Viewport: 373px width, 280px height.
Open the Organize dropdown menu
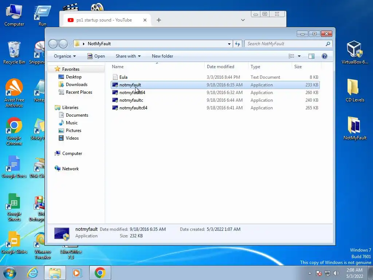click(65, 56)
